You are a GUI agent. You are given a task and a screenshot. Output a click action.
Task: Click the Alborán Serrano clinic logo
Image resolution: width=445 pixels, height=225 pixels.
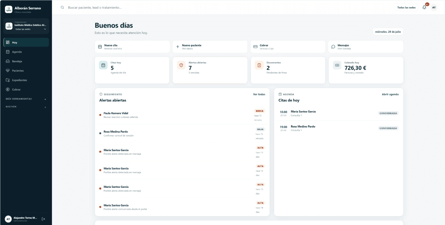tap(9, 9)
